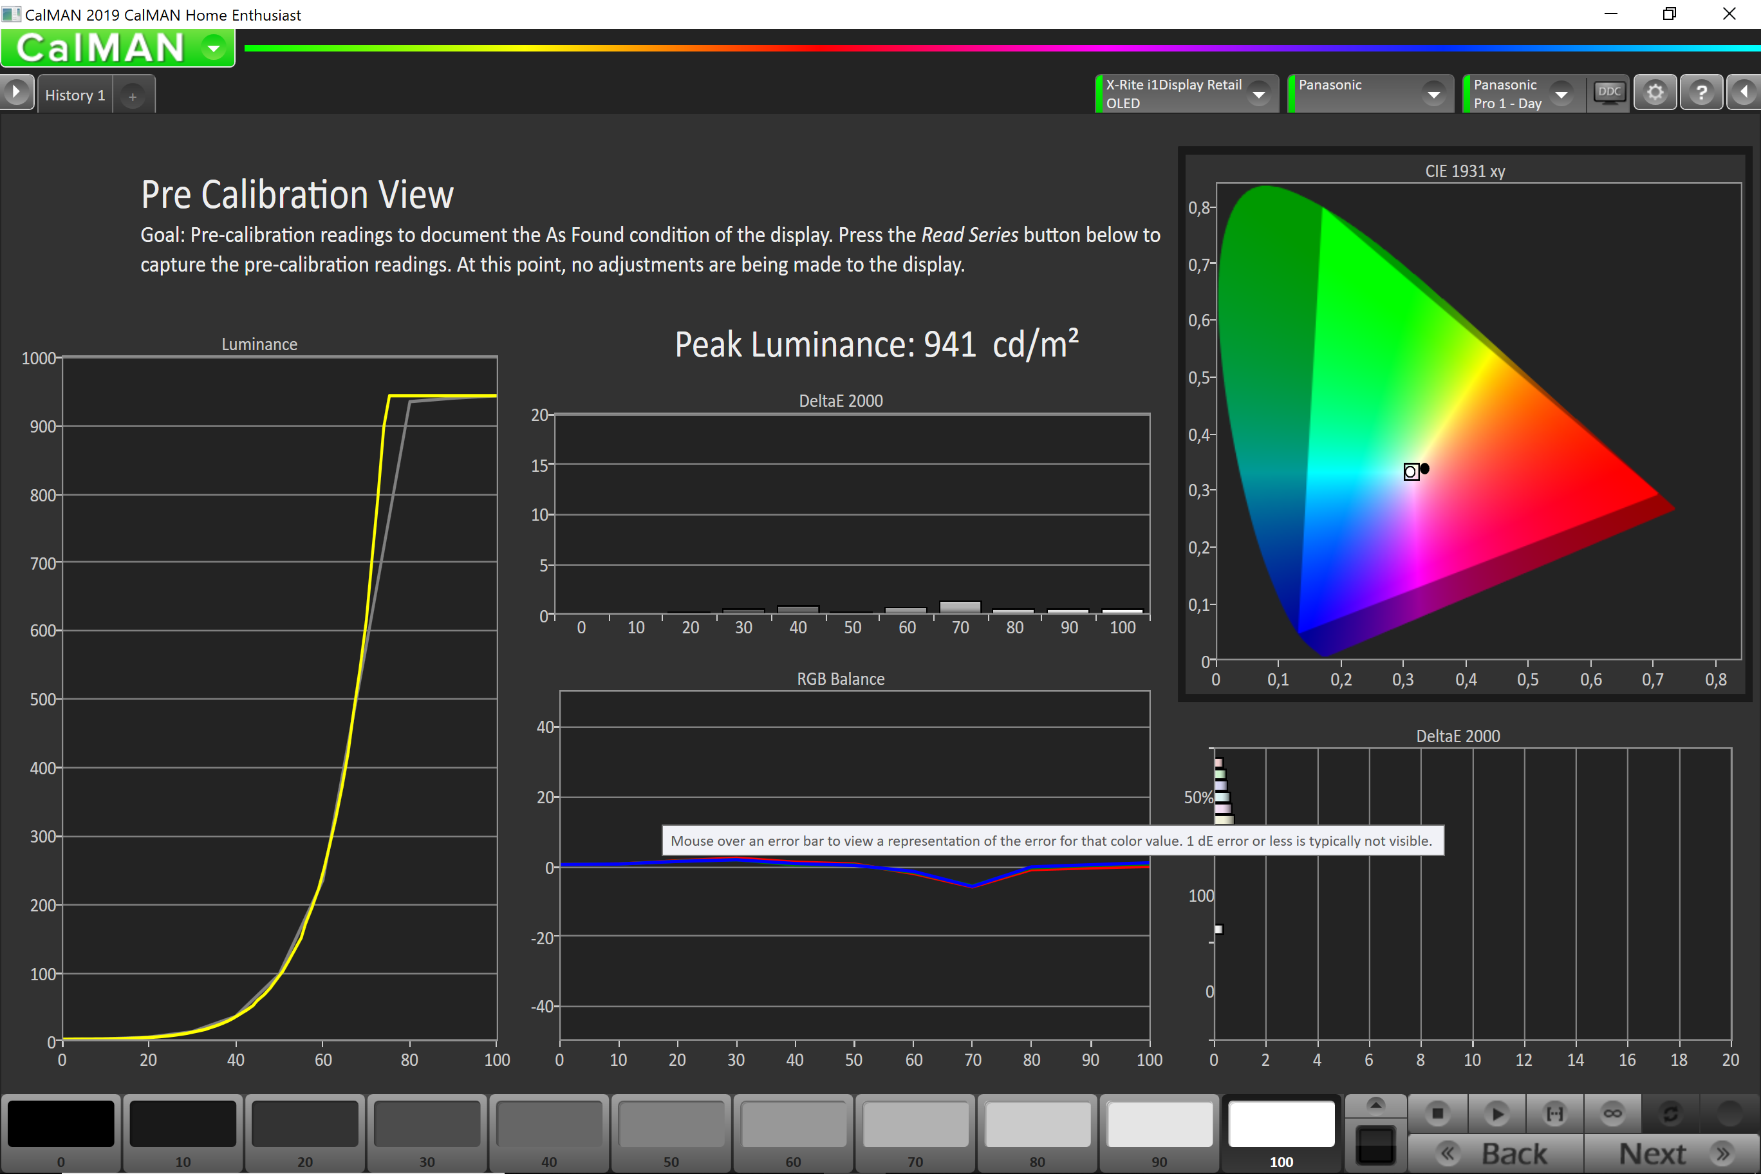1761x1174 pixels.
Task: Expand the workflow panel arrow at left
Action: [17, 93]
